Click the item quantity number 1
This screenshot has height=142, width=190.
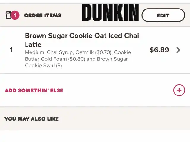pos(11,50)
